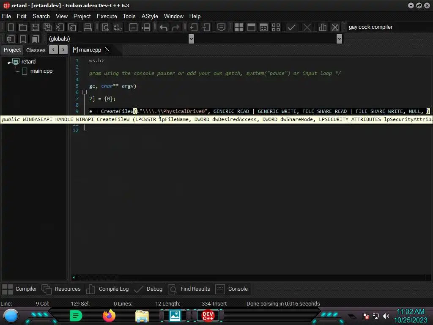This screenshot has height=325, width=433.
Task: Open the Find Results bottom tab
Action: click(189, 289)
